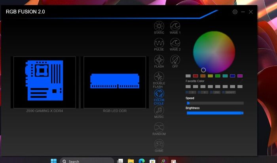Screen dimensions: 277x163
Task: Open File Explorer from the taskbar
Action: point(131,161)
